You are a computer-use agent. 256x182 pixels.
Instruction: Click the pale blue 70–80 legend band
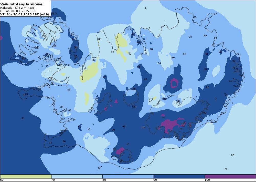pyautogui.click(x=77, y=176)
